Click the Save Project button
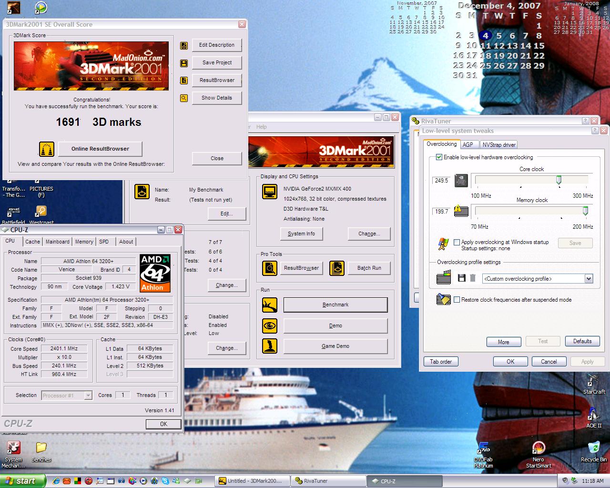 (x=217, y=62)
